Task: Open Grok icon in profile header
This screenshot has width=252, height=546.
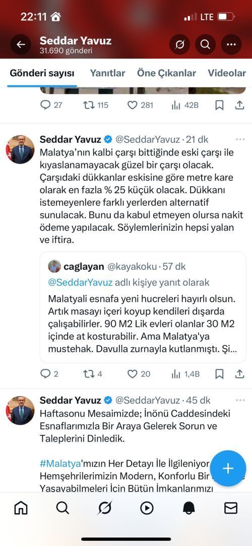Action: tap(180, 44)
